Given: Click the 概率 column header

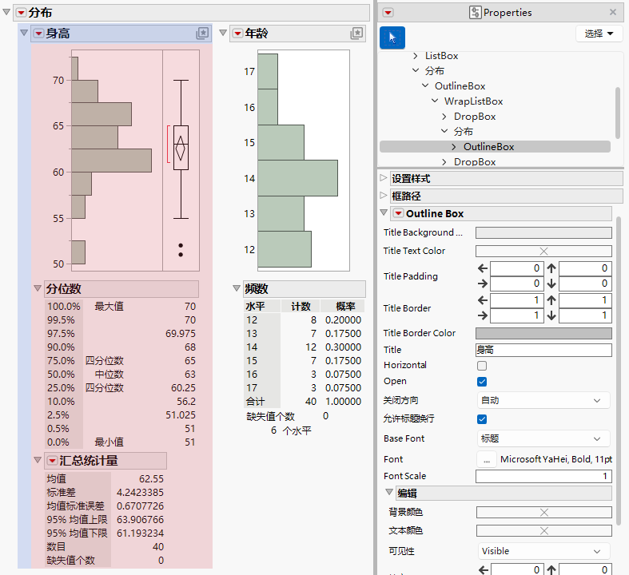Looking at the screenshot, I should (x=343, y=307).
